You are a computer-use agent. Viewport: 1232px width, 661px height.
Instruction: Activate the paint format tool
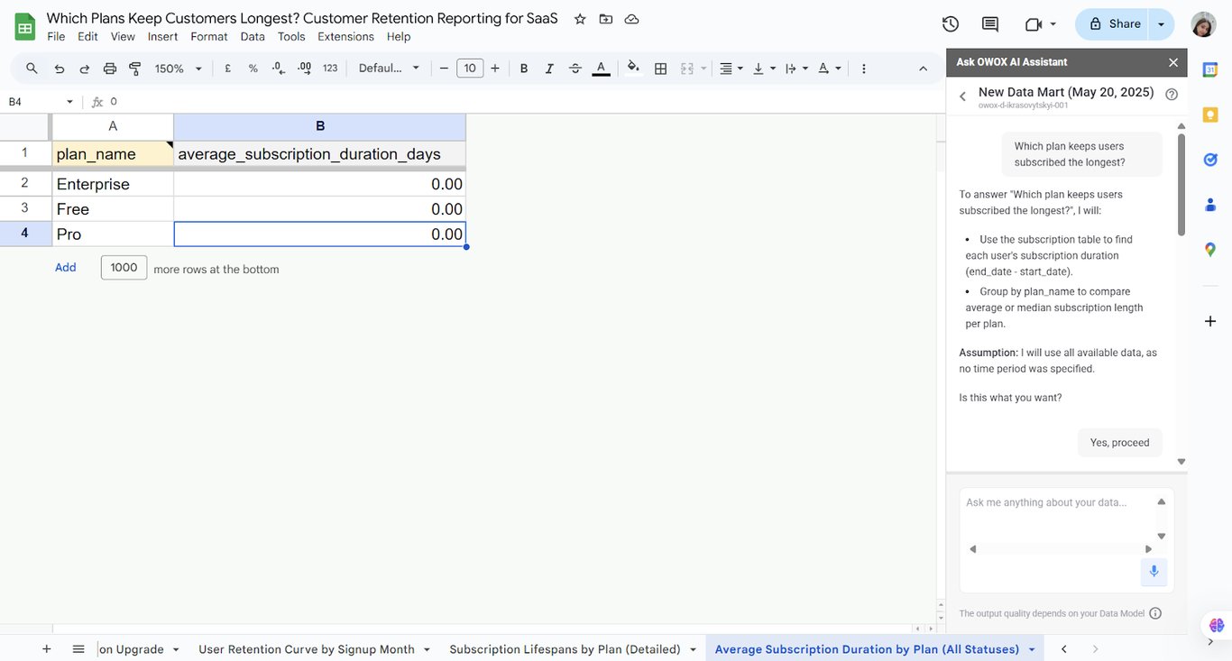pos(135,69)
